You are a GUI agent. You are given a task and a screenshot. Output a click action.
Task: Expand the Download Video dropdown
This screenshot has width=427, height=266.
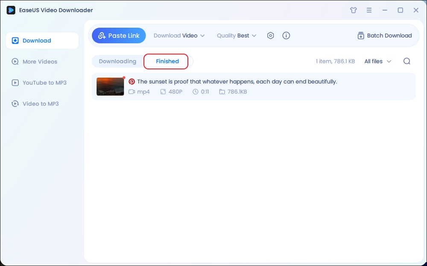[179, 36]
